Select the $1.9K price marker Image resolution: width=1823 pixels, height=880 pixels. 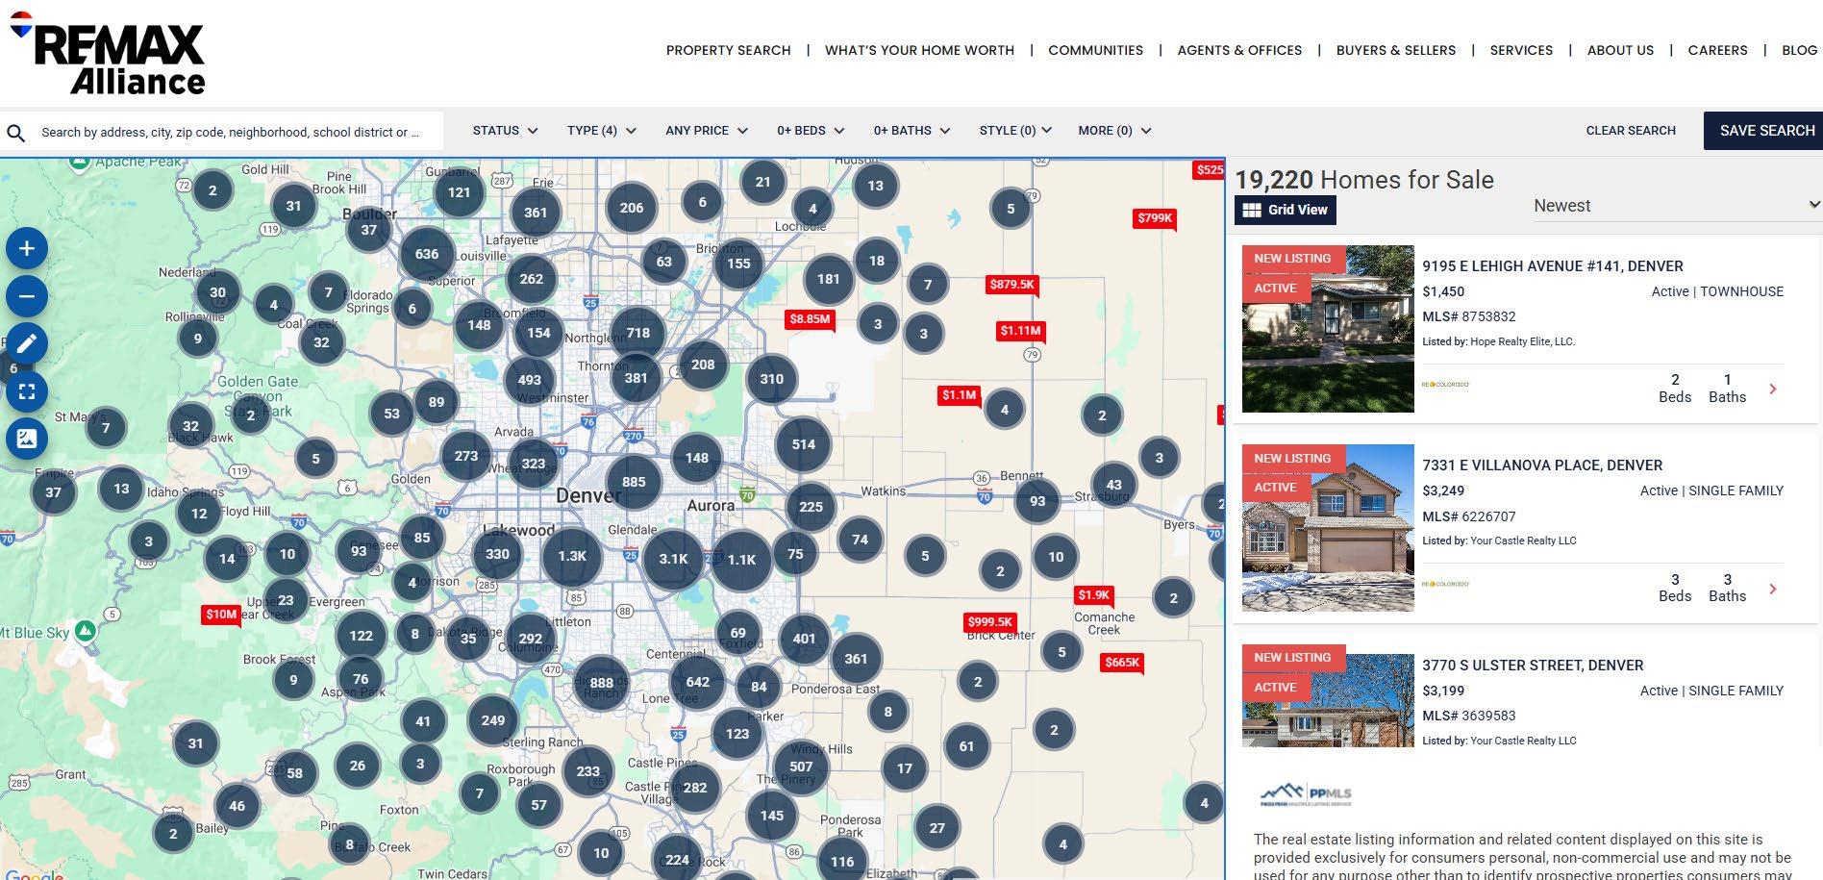[x=1094, y=595]
